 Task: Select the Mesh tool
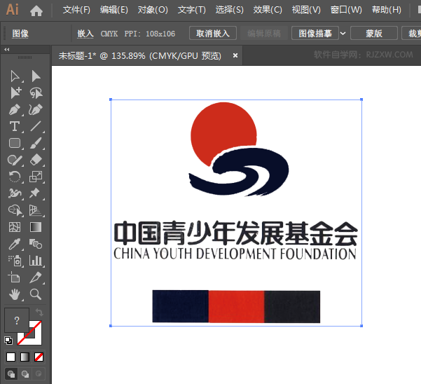point(15,227)
